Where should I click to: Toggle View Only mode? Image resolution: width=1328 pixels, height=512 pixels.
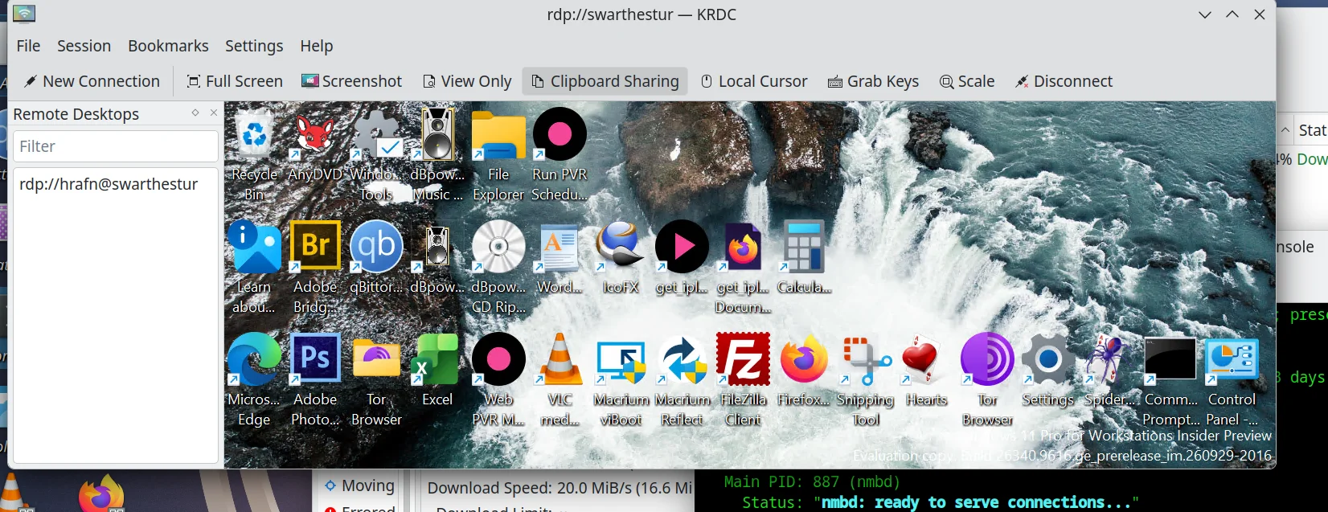click(468, 81)
